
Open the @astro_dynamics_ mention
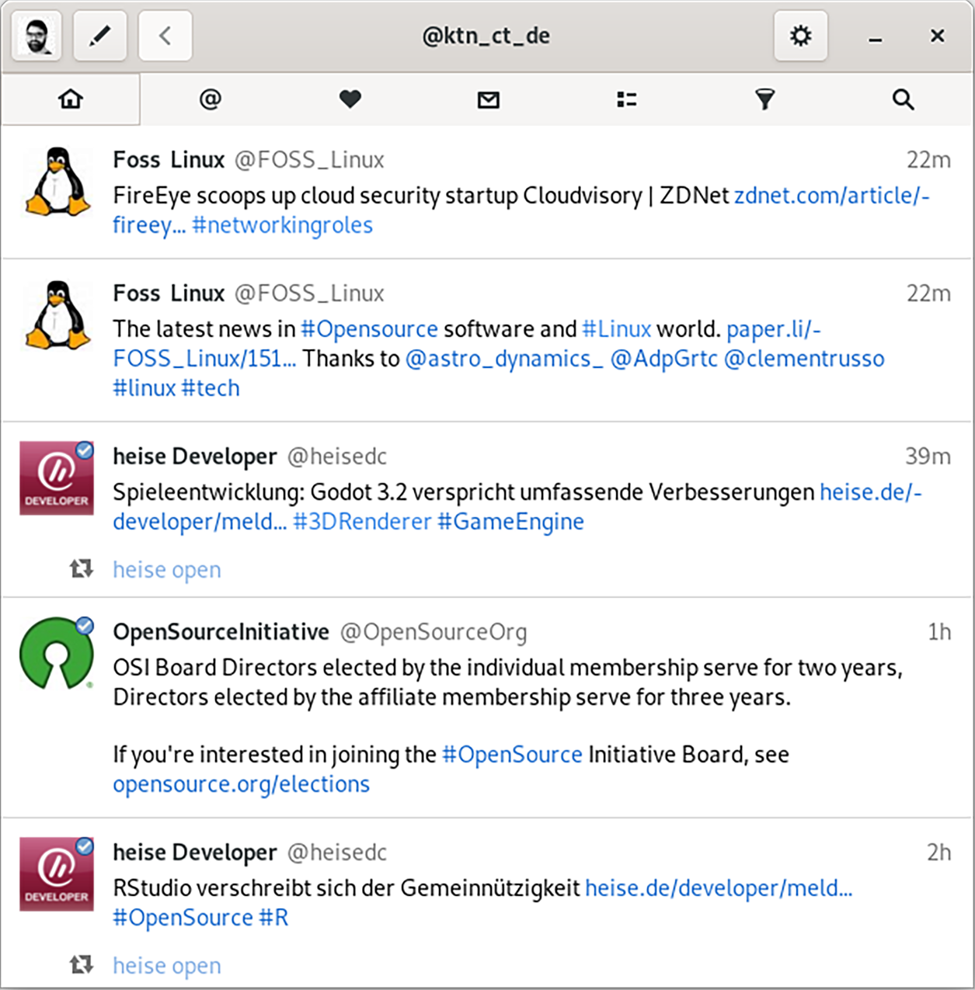(504, 359)
